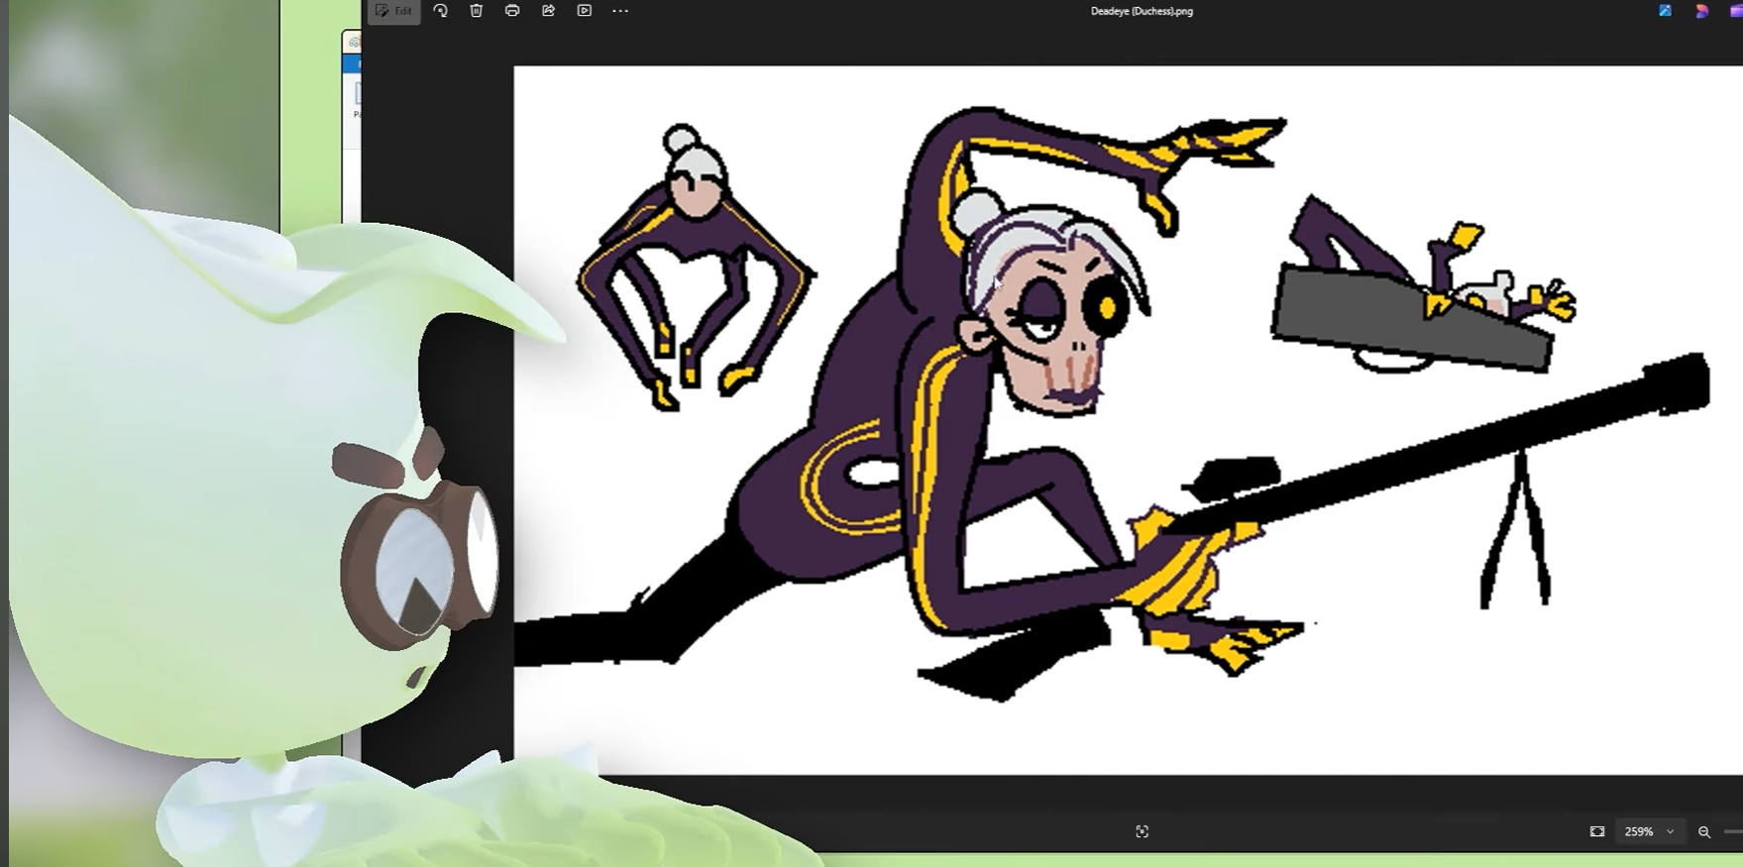
Task: Open the 259% zoom level dropdown
Action: coord(1650,831)
